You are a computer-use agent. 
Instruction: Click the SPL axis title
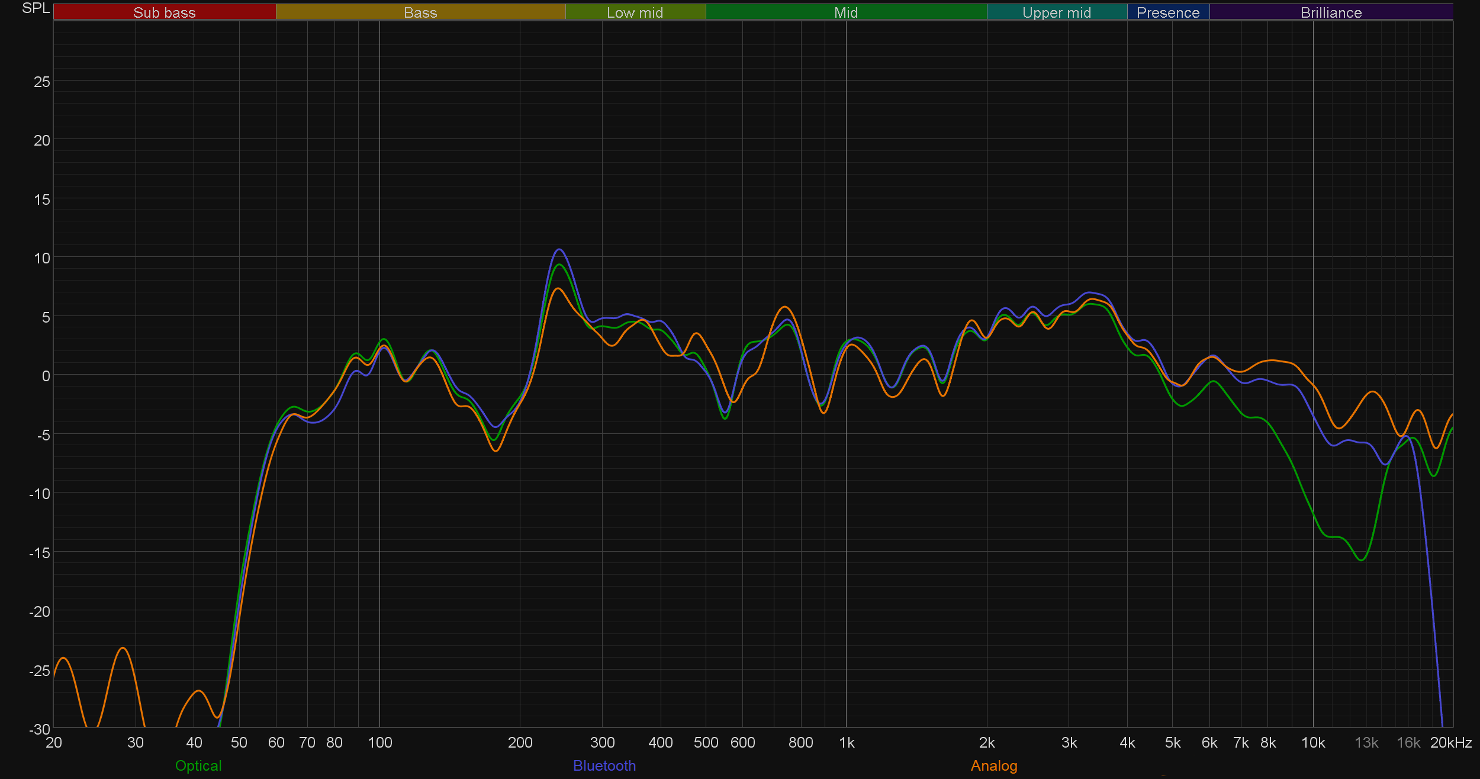click(x=36, y=8)
